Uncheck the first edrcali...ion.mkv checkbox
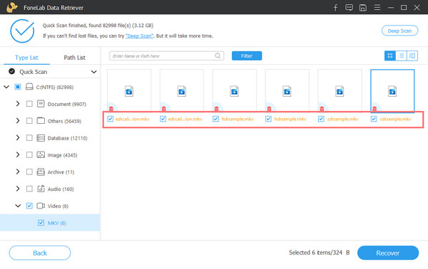The image size is (428, 269). 110,119
